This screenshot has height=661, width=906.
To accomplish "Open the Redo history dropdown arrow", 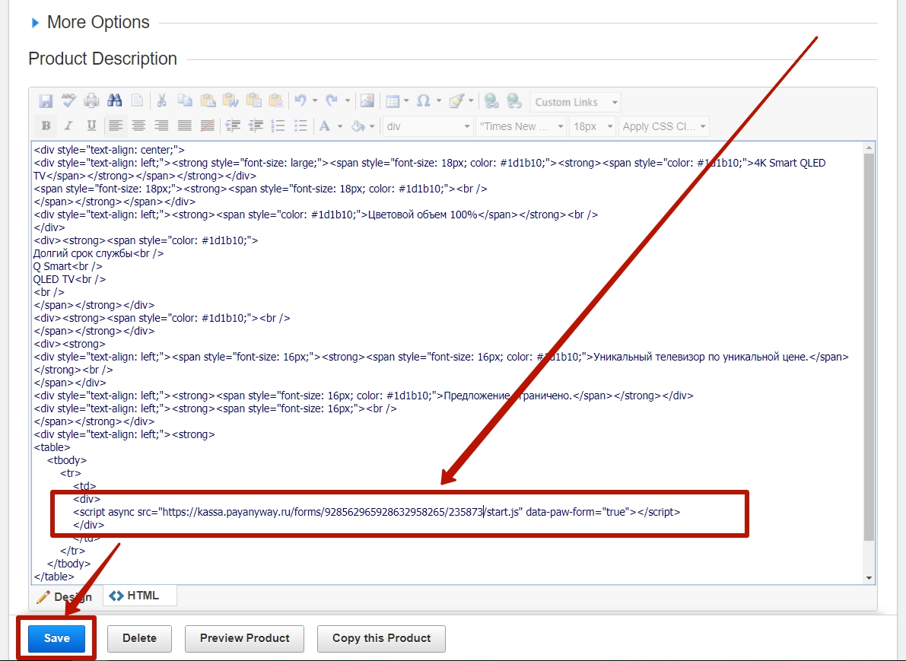I will (347, 101).
